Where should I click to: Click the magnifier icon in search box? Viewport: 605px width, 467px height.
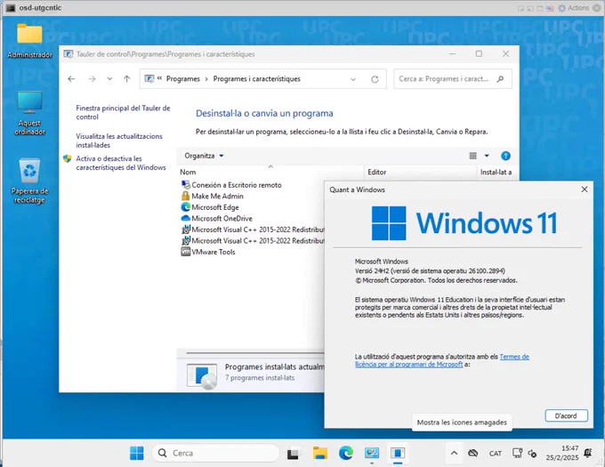pyautogui.click(x=500, y=79)
